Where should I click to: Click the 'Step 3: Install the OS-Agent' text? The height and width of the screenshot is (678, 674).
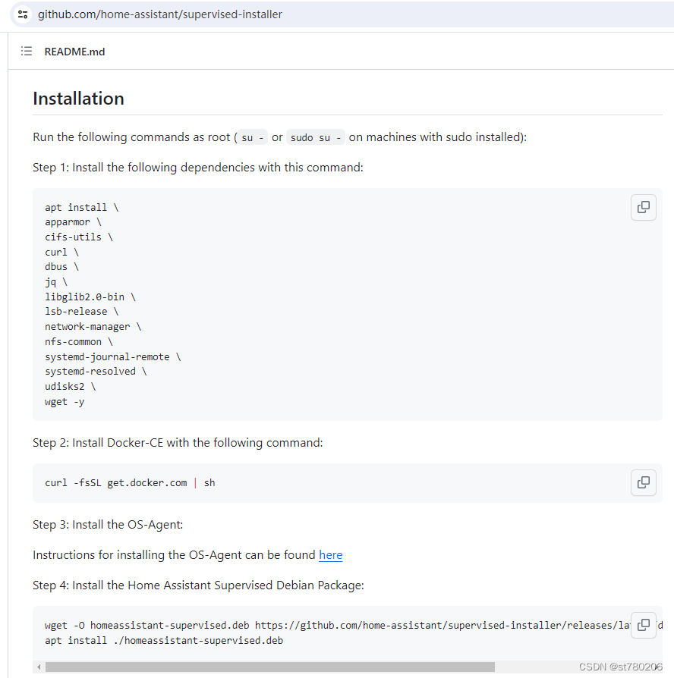(x=105, y=524)
